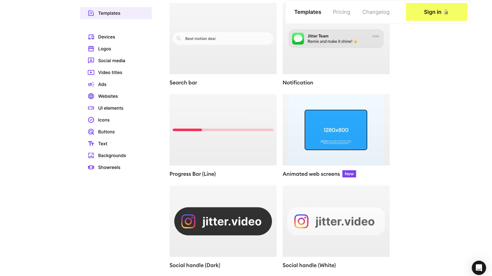Open the Social handle (Dark) preview

click(223, 221)
